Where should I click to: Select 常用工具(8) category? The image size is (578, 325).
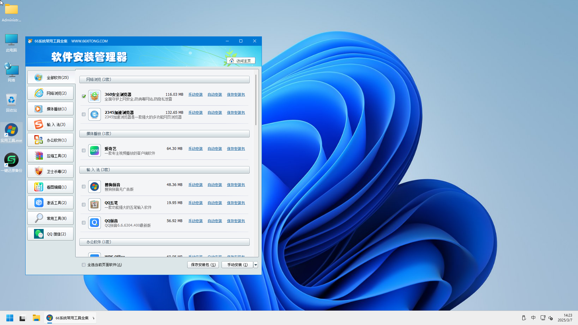pyautogui.click(x=50, y=218)
